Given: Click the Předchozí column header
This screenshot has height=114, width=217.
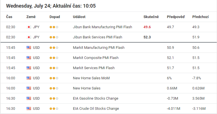Looking at the screenshot, I should click(x=200, y=17).
